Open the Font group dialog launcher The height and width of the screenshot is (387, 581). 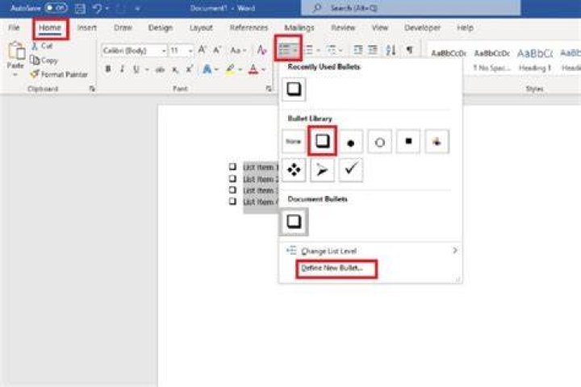click(269, 89)
